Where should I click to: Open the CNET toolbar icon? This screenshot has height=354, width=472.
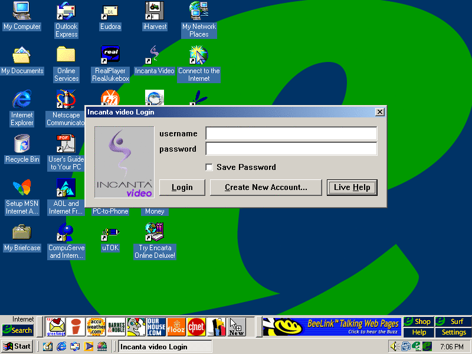point(196,326)
